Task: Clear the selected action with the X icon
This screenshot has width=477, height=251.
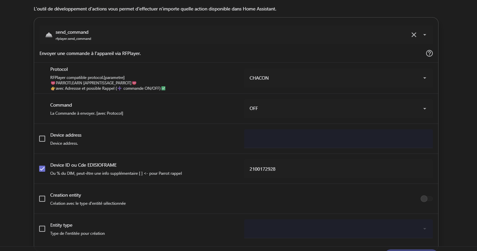Action: tap(414, 35)
